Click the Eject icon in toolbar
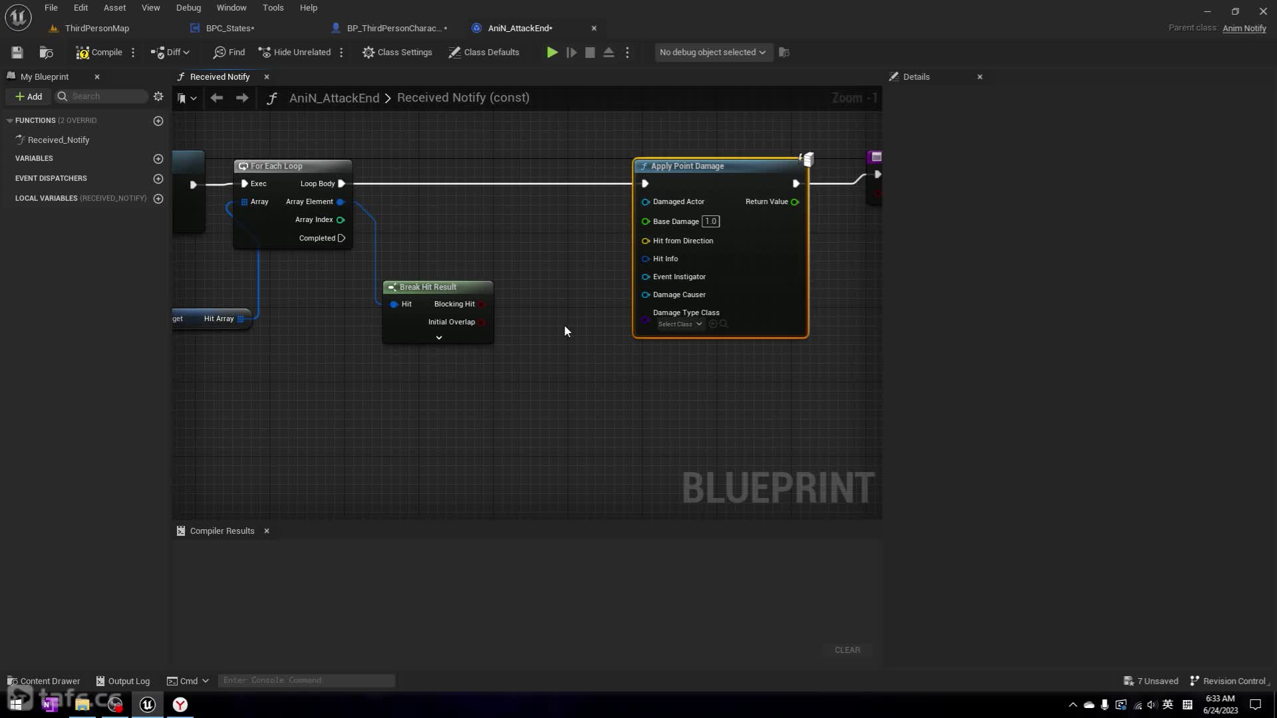Screen dimensions: 1277x718 pyautogui.click(x=609, y=53)
